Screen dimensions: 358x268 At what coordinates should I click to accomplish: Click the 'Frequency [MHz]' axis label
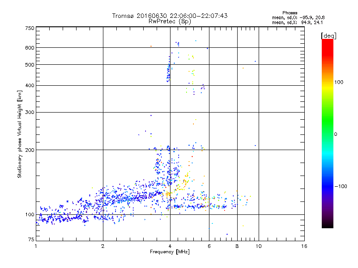coord(170,252)
